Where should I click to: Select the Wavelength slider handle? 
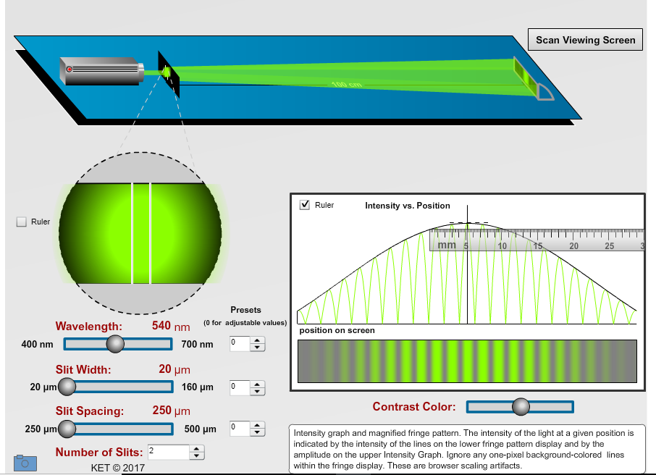click(117, 344)
